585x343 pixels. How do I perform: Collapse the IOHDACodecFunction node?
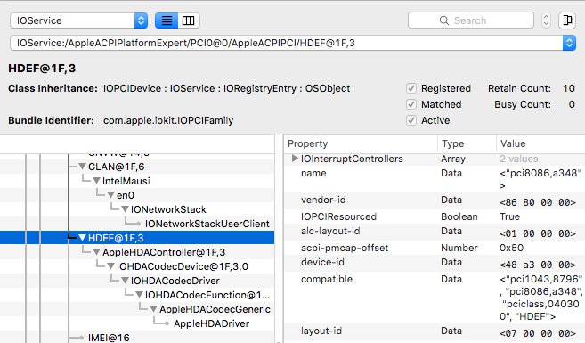139,295
